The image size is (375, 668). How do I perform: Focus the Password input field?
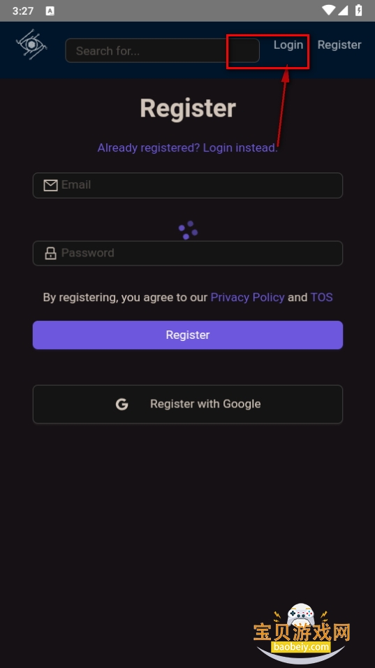pyautogui.click(x=188, y=253)
